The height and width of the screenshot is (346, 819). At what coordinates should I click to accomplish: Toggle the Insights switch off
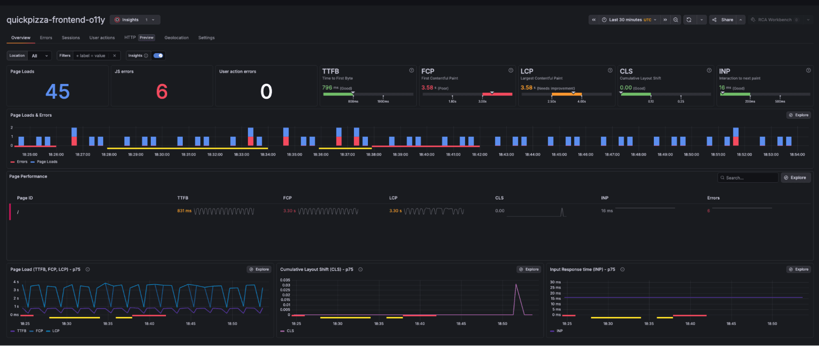pos(158,56)
